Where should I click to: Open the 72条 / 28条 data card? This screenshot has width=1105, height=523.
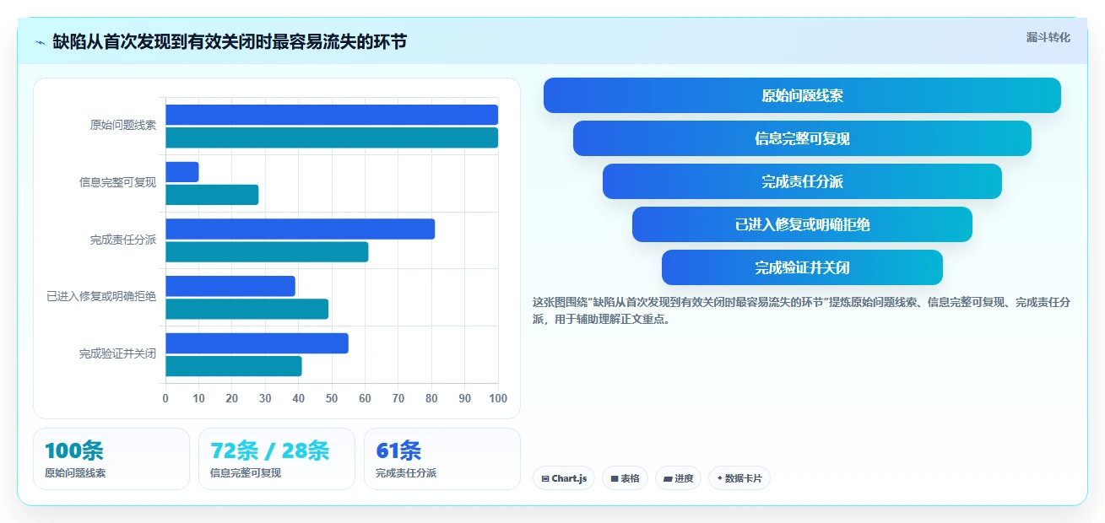pos(277,459)
